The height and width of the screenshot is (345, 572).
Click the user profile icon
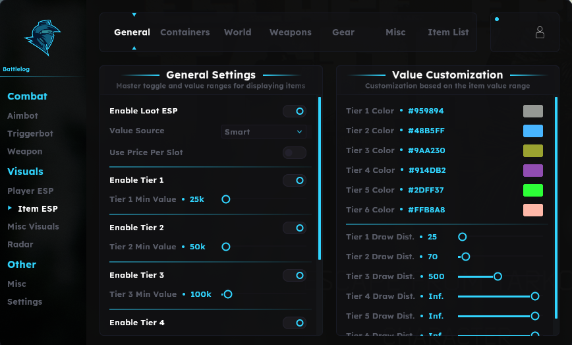(x=540, y=32)
